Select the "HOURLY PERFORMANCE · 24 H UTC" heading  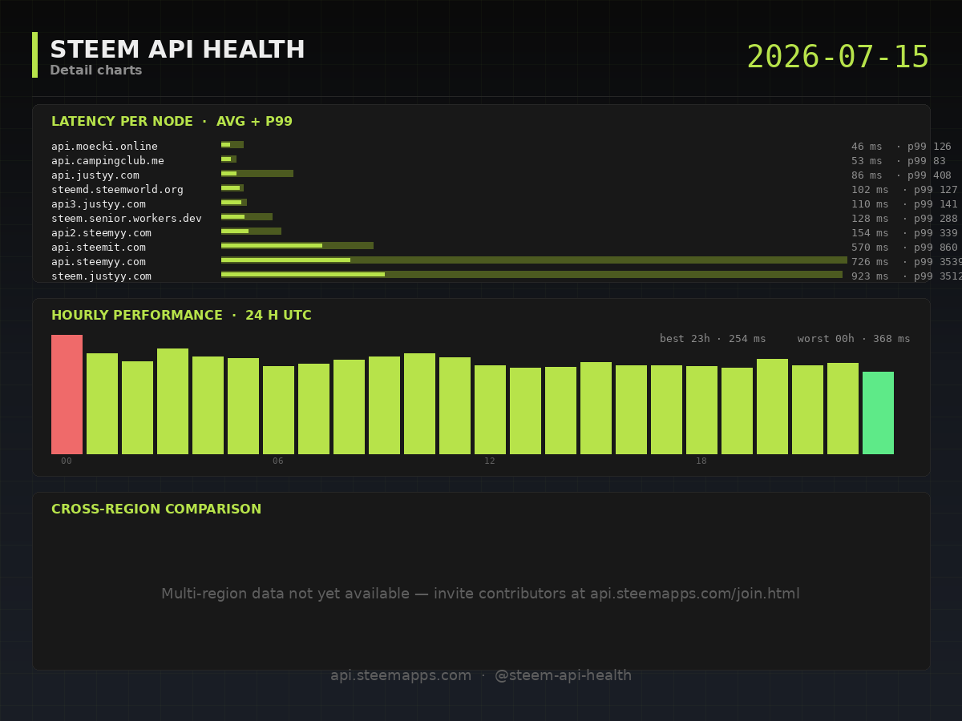181,316
